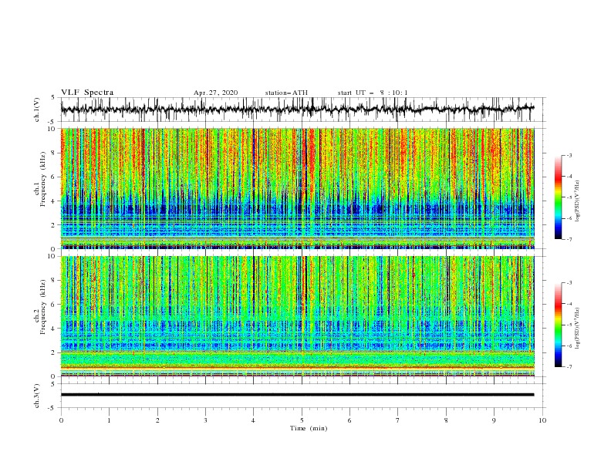The width and height of the screenshot is (611, 472).
Task: Click the '-7' value on ch.2 colorbar
Action: coord(569,366)
